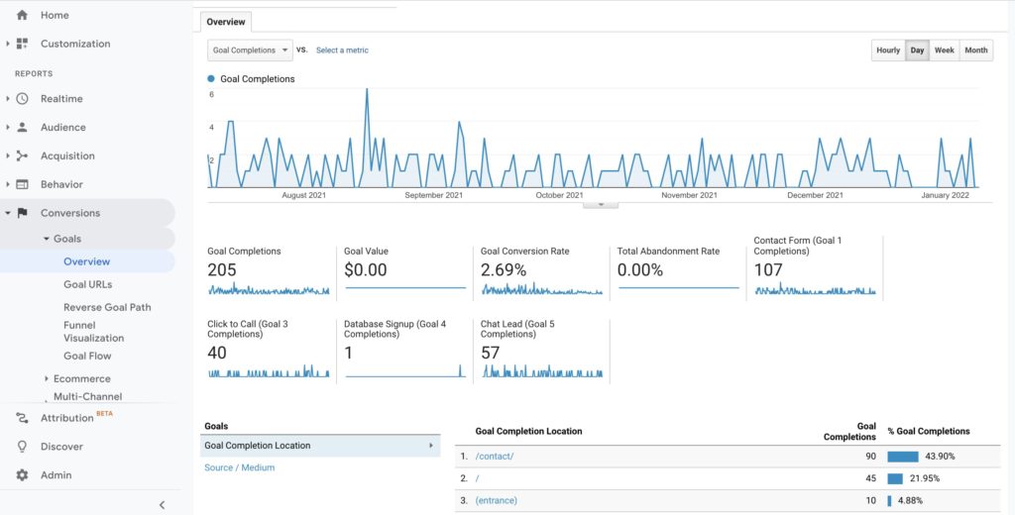This screenshot has height=515, width=1015.
Task: Click the Total Abandonment Rate 0.00% scorecard
Action: click(678, 271)
